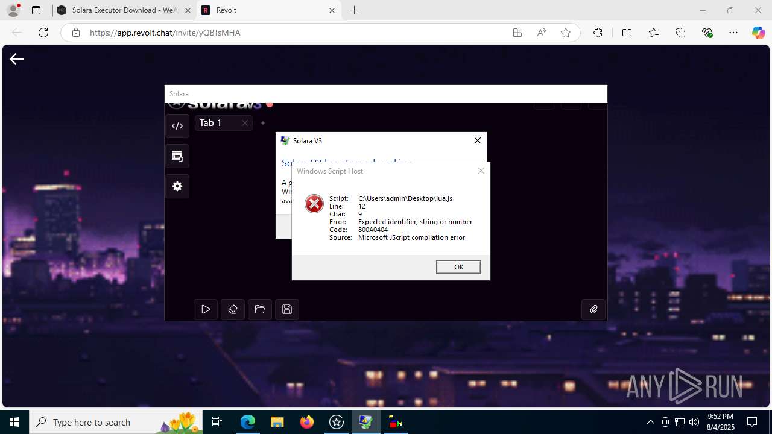Open Firefox from taskbar

[x=307, y=422]
